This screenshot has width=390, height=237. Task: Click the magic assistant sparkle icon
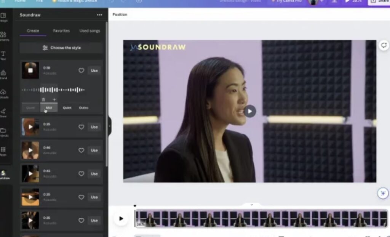pyautogui.click(x=382, y=193)
